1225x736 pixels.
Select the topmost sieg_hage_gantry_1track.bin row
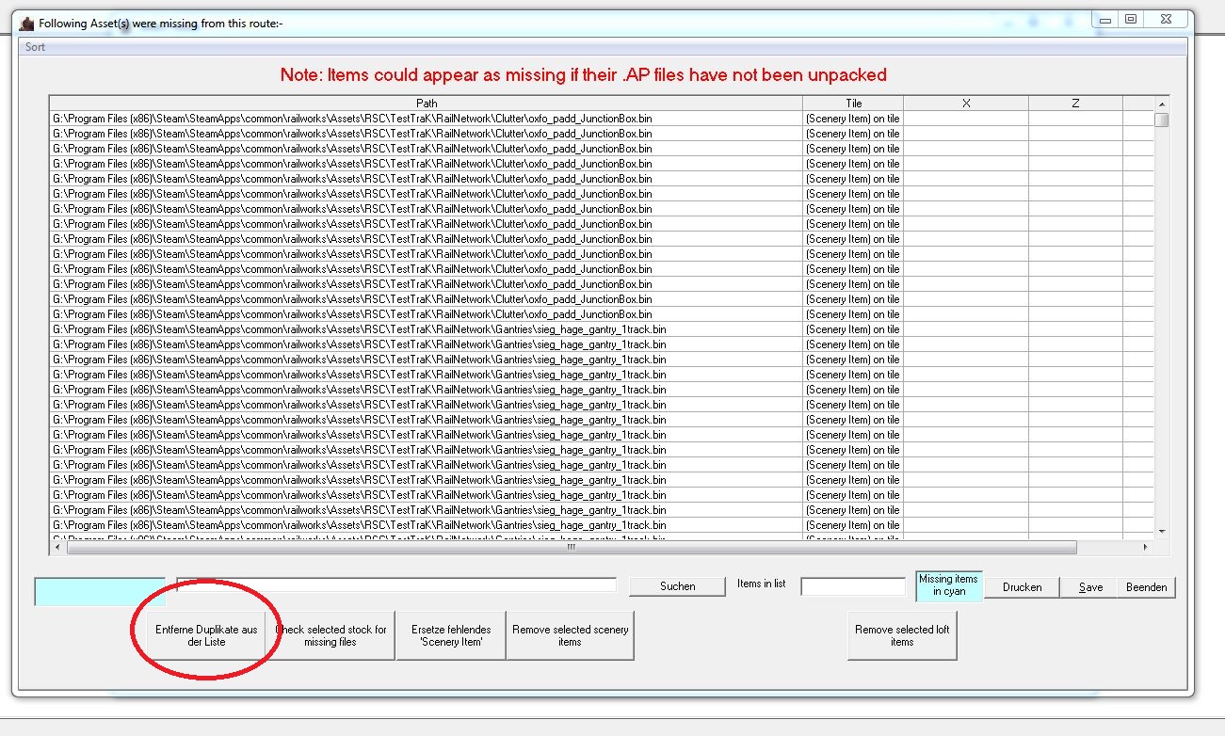603,329
